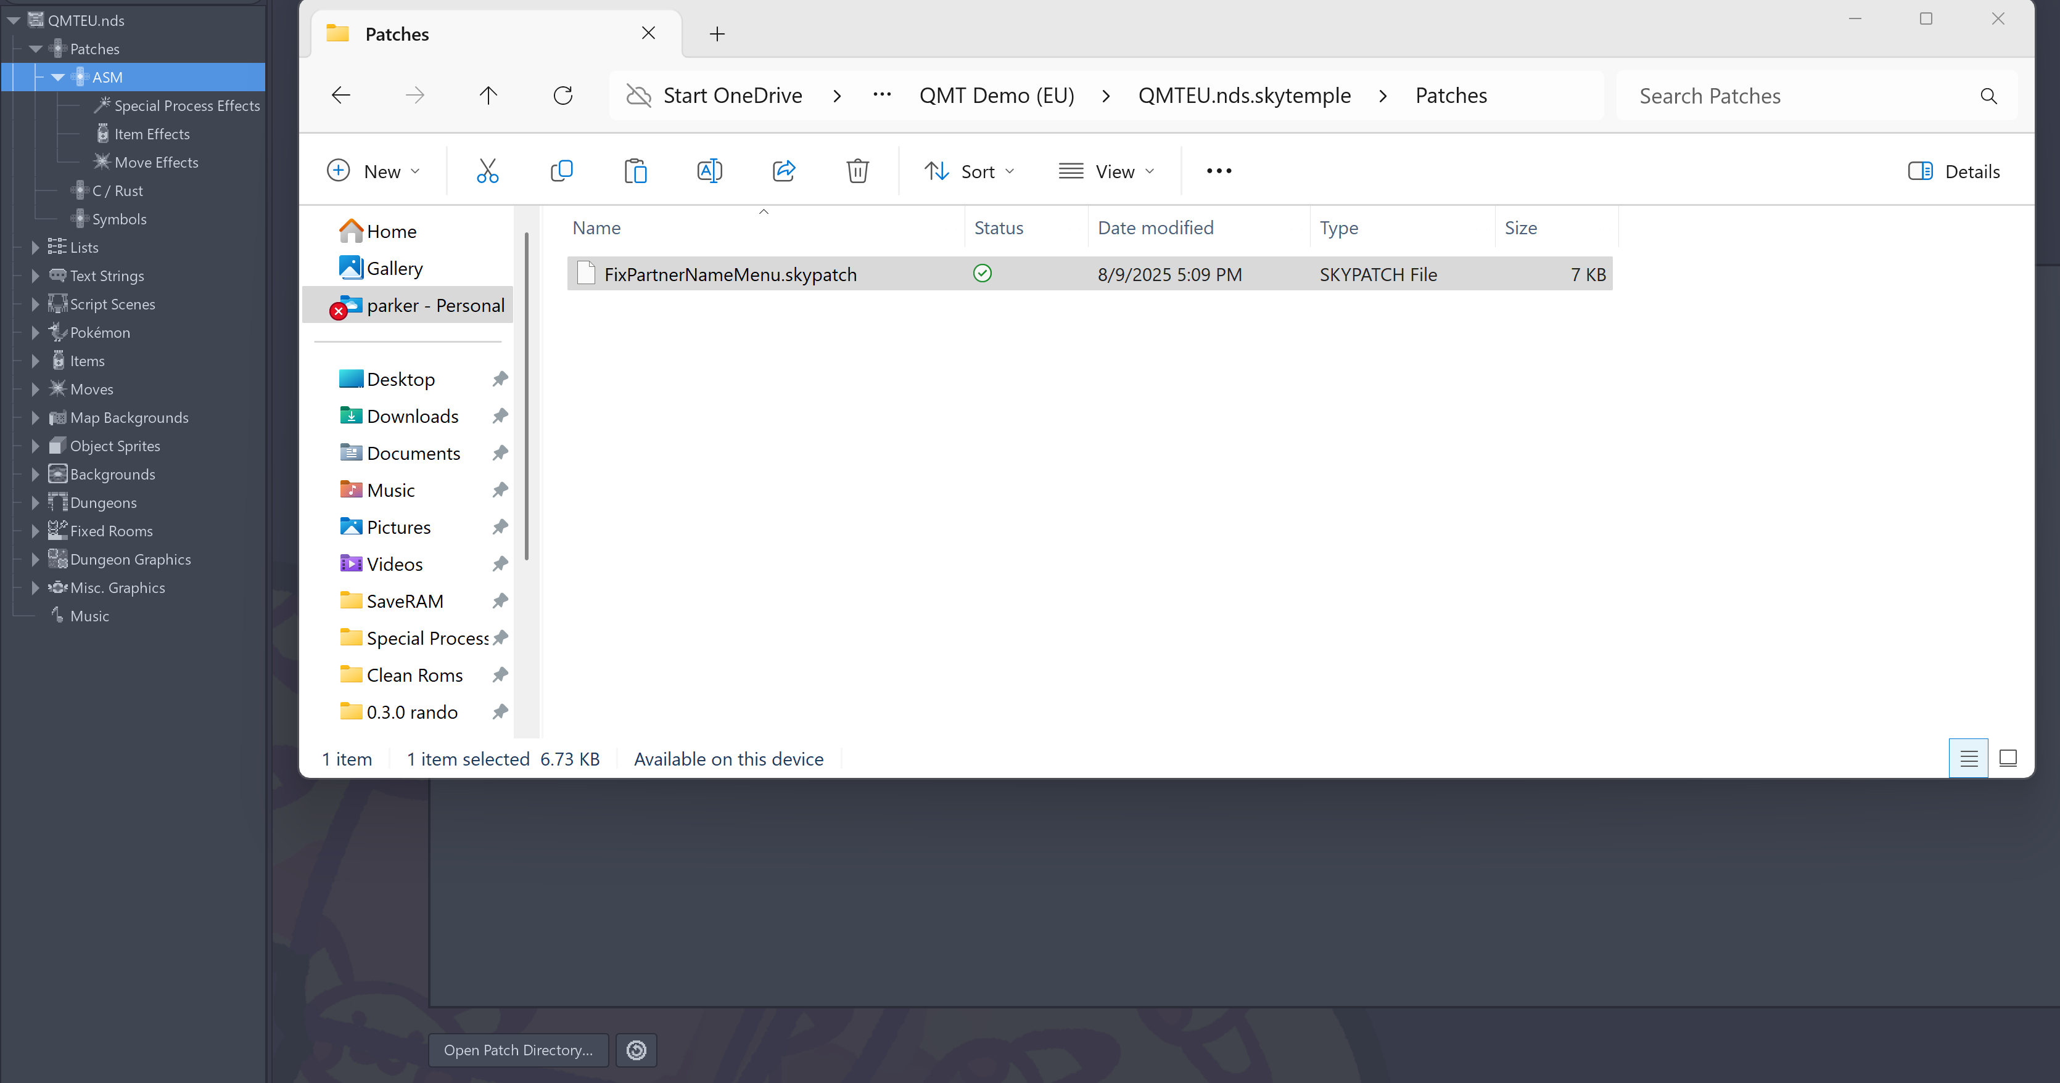This screenshot has height=1083, width=2060.
Task: Expand the Pokémon tree node
Action: pos(35,332)
